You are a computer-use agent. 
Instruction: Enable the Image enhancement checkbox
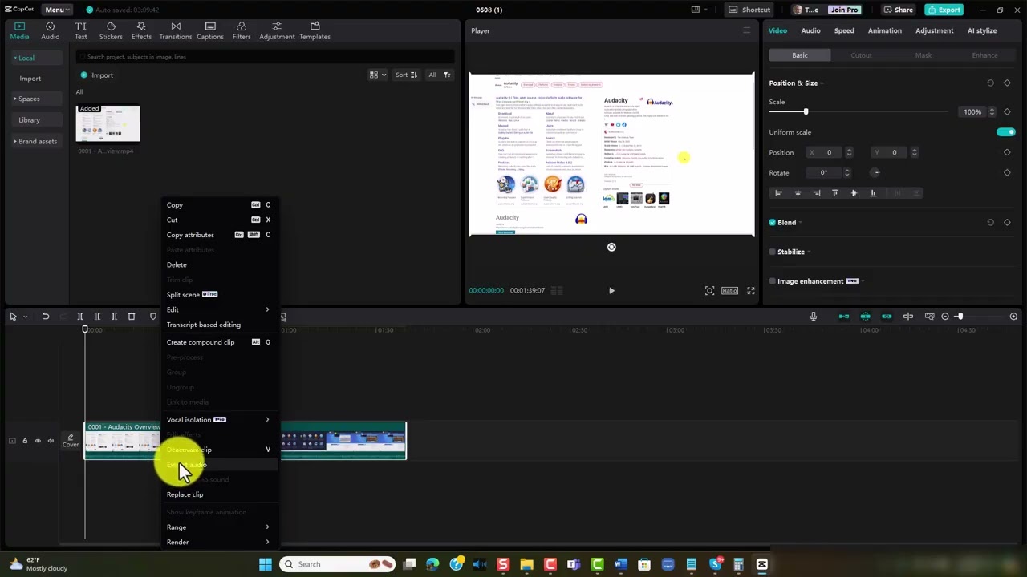(x=773, y=281)
